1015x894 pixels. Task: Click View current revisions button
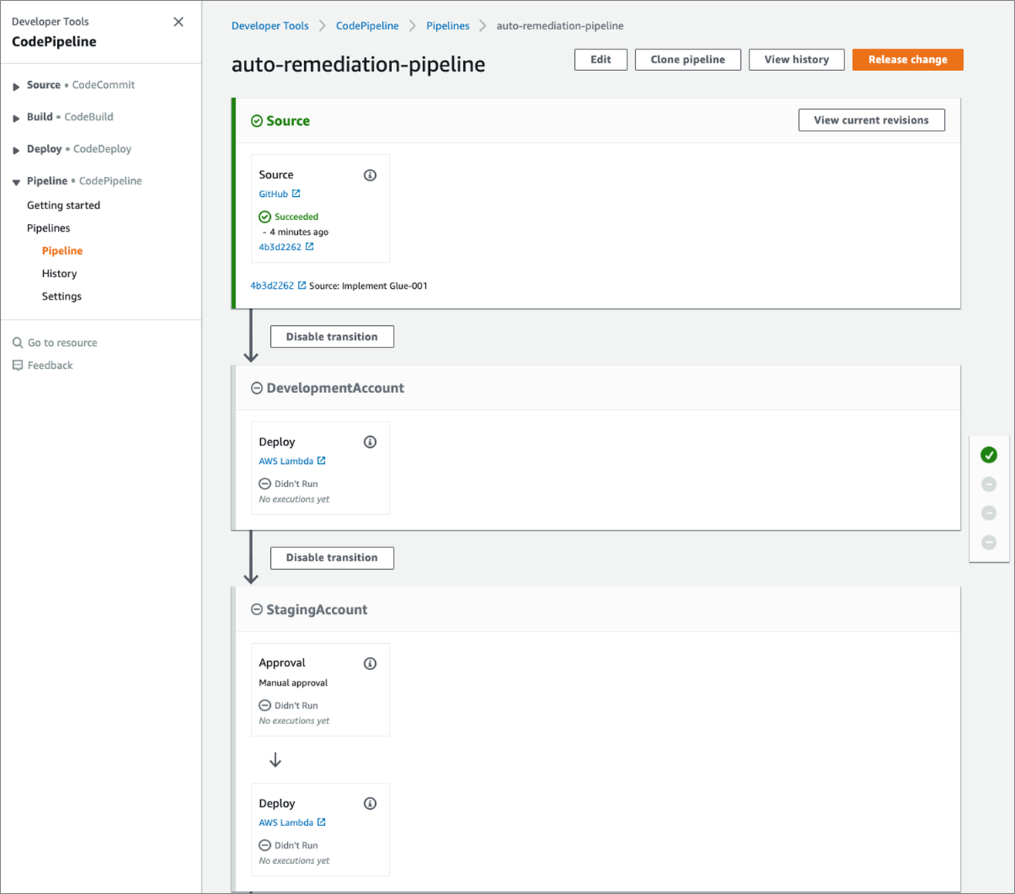coord(871,120)
